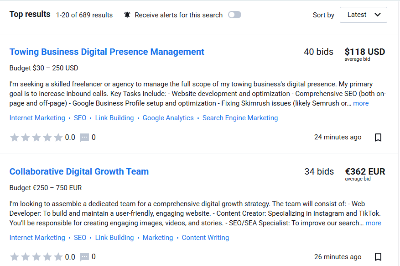The width and height of the screenshot is (400, 266).
Task: Select Google Analytics skill tag
Action: 168,118
